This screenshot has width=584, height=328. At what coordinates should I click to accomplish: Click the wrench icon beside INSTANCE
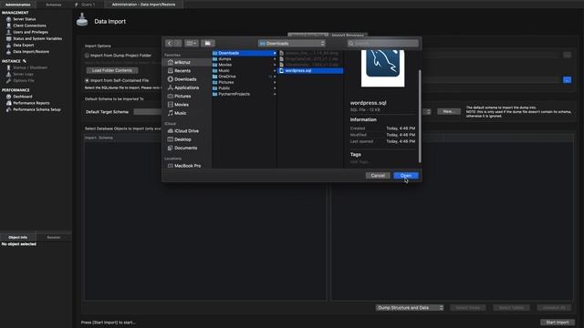pyautogui.click(x=25, y=61)
